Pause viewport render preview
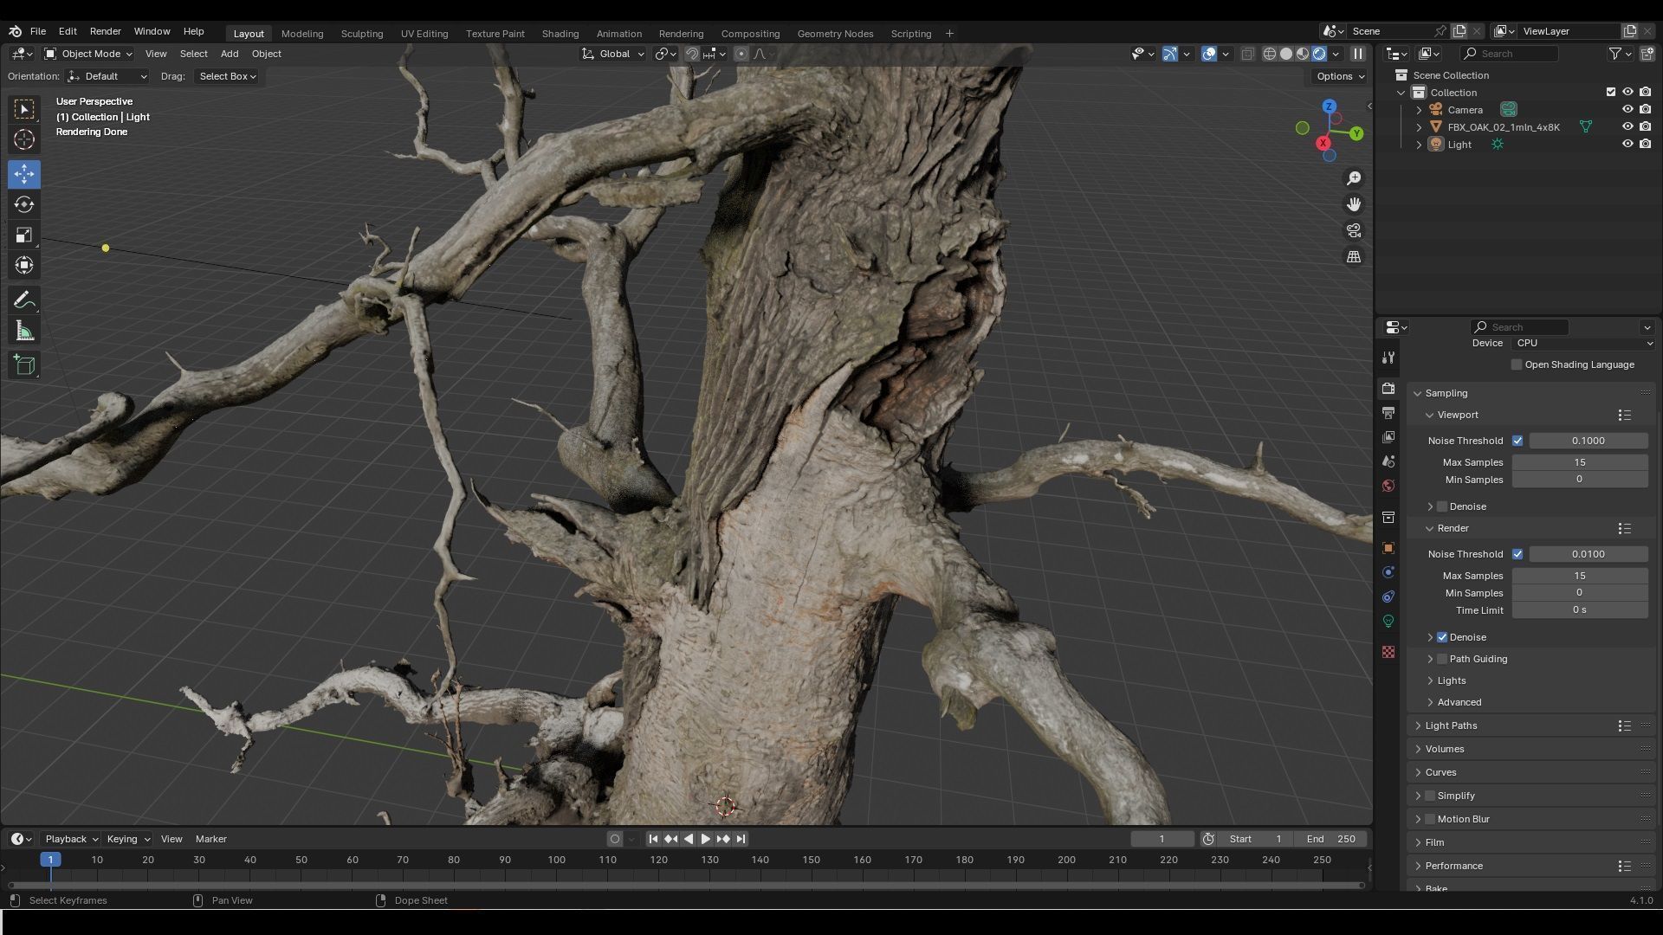The height and width of the screenshot is (935, 1663). 1358,54
